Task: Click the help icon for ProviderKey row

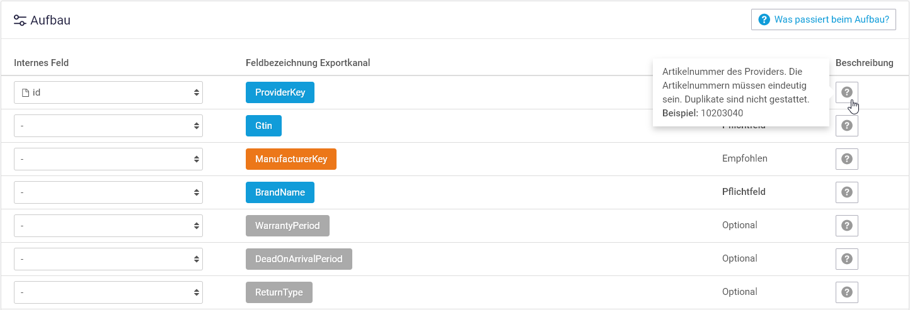Action: point(846,92)
